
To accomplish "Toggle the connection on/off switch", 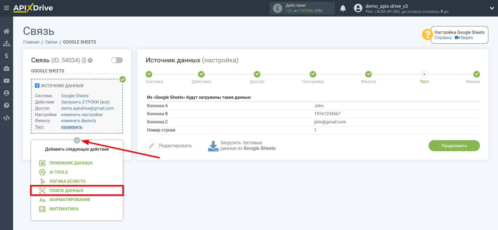I will tap(117, 60).
